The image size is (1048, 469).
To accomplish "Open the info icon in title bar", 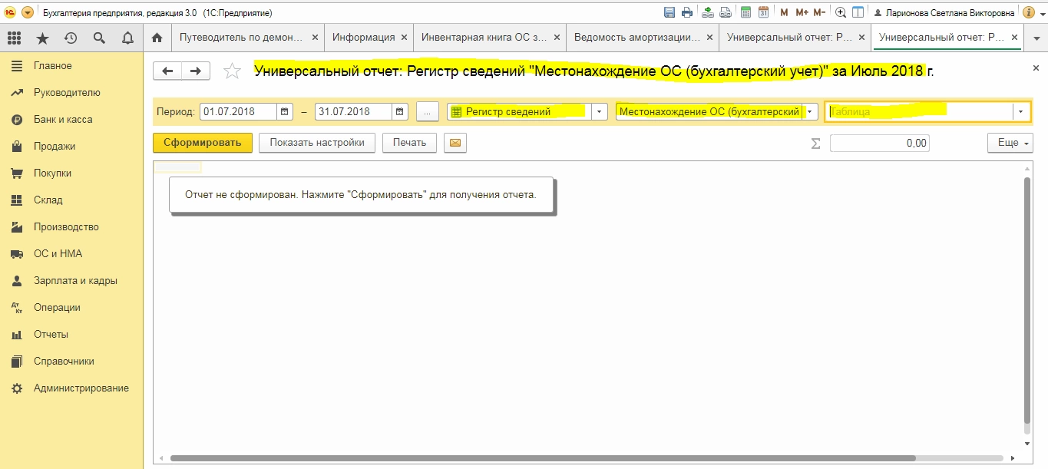I will pyautogui.click(x=1028, y=12).
